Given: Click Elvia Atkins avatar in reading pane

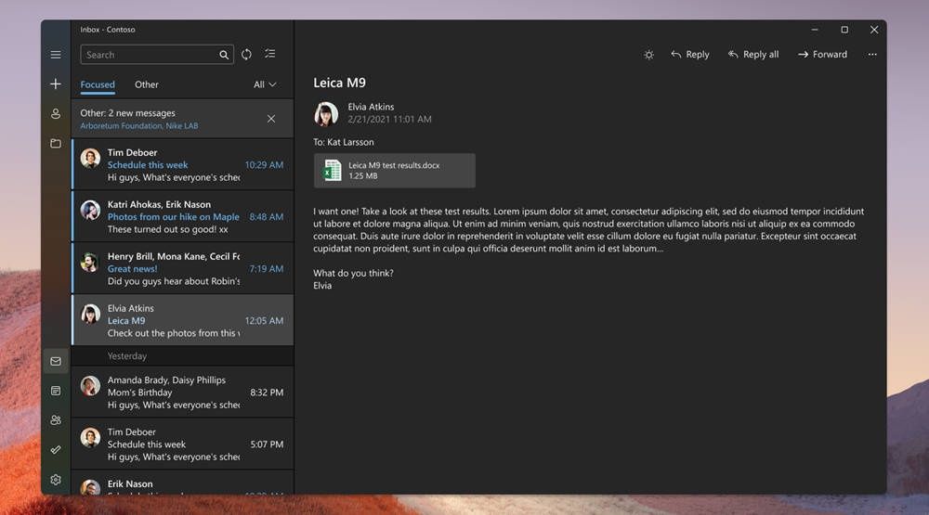Looking at the screenshot, I should (x=326, y=113).
